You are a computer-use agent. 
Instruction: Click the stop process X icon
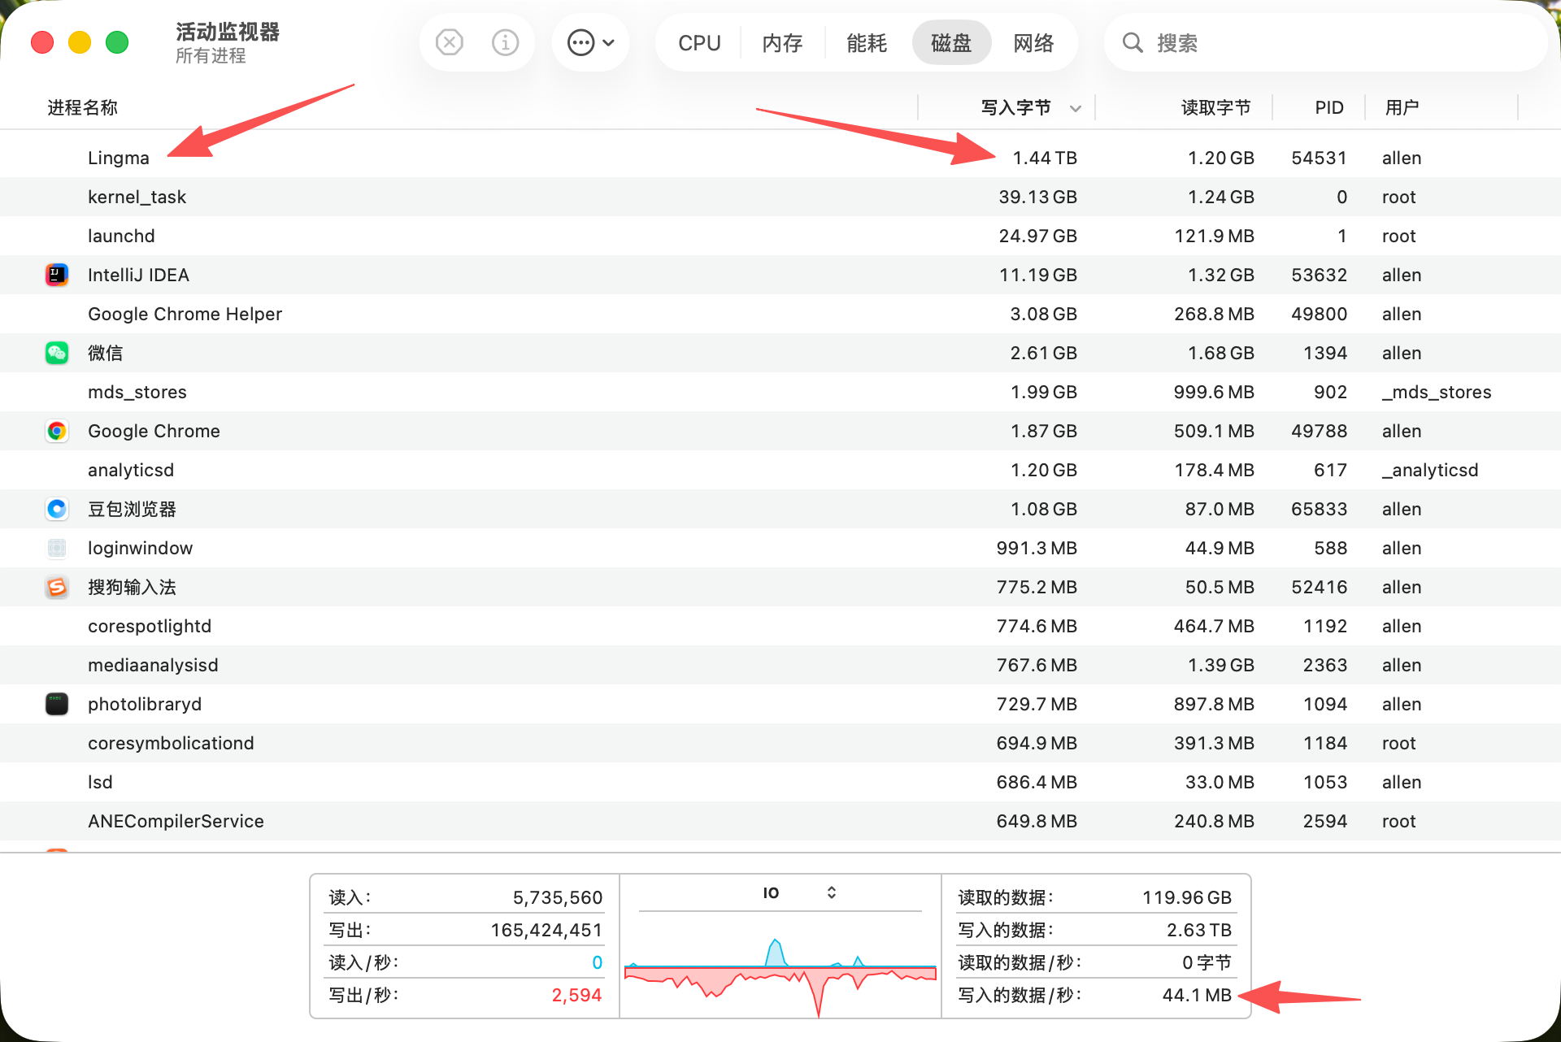pyautogui.click(x=449, y=42)
